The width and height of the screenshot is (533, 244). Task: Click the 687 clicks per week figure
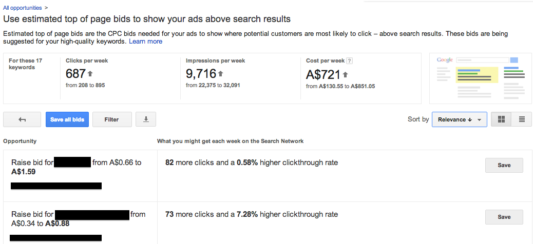[x=75, y=74]
